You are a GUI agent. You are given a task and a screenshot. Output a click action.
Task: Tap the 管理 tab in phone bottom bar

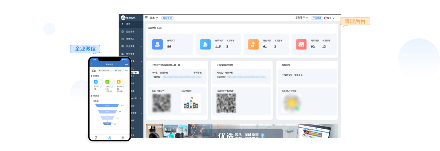click(x=96, y=137)
